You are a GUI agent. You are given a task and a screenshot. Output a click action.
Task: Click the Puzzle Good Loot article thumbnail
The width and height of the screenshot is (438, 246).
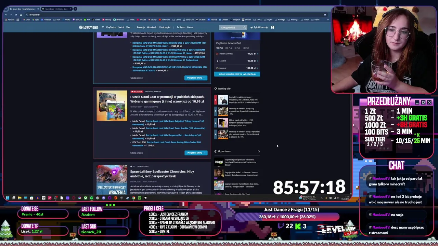112,106
